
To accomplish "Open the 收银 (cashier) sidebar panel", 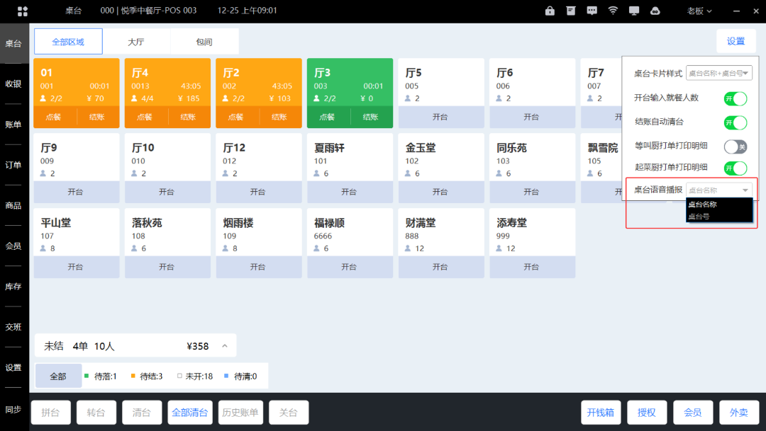I will click(x=13, y=83).
